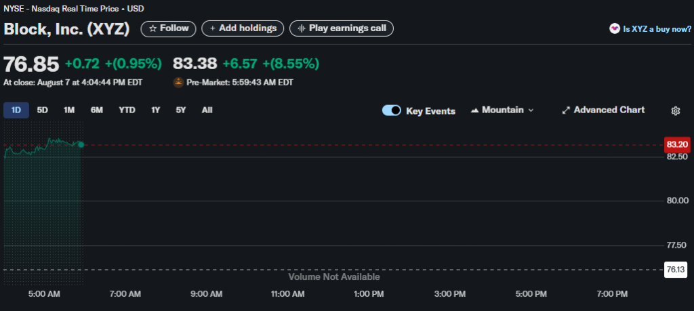Image resolution: width=694 pixels, height=311 pixels.
Task: Play earnings call audio
Action: [x=342, y=28]
